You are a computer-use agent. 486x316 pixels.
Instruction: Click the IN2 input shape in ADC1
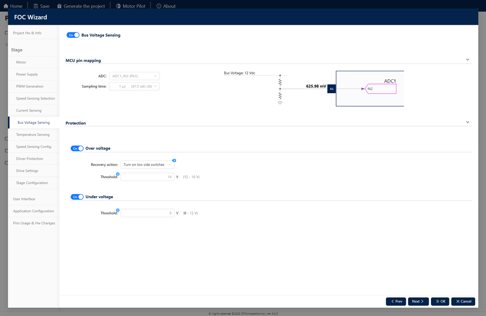380,89
